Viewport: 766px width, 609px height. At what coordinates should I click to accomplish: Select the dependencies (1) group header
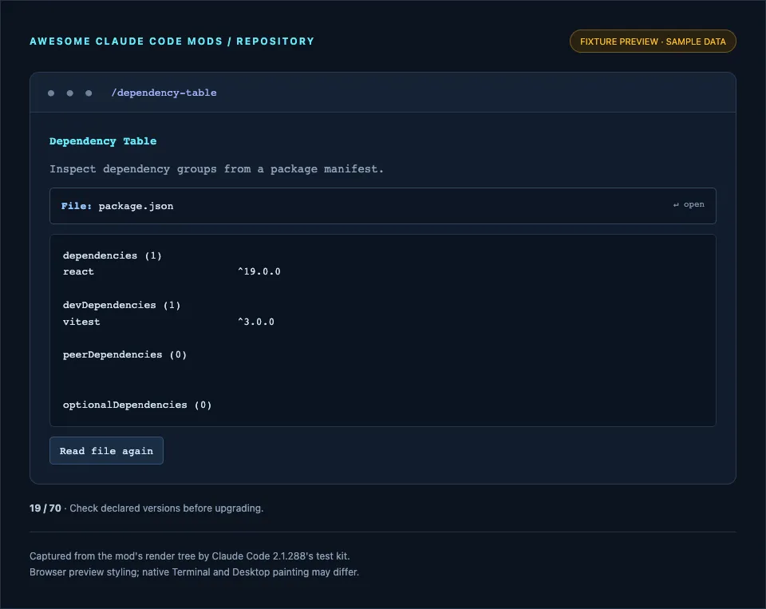click(113, 255)
